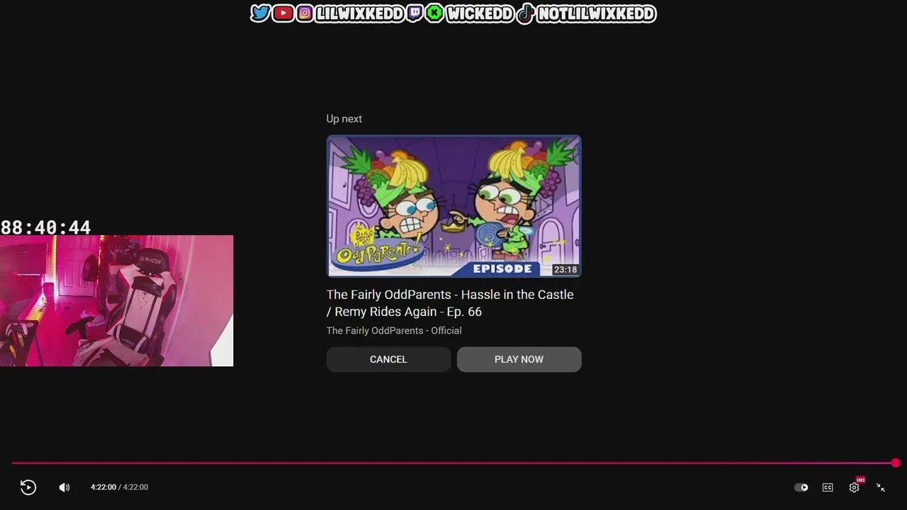
Task: Exit fullscreen mode
Action: (881, 487)
